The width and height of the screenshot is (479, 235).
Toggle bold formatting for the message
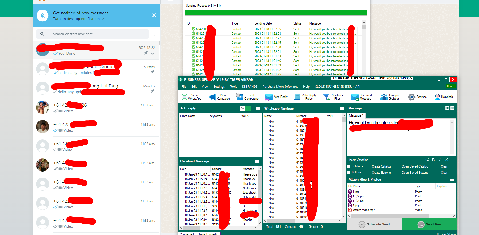click(433, 160)
